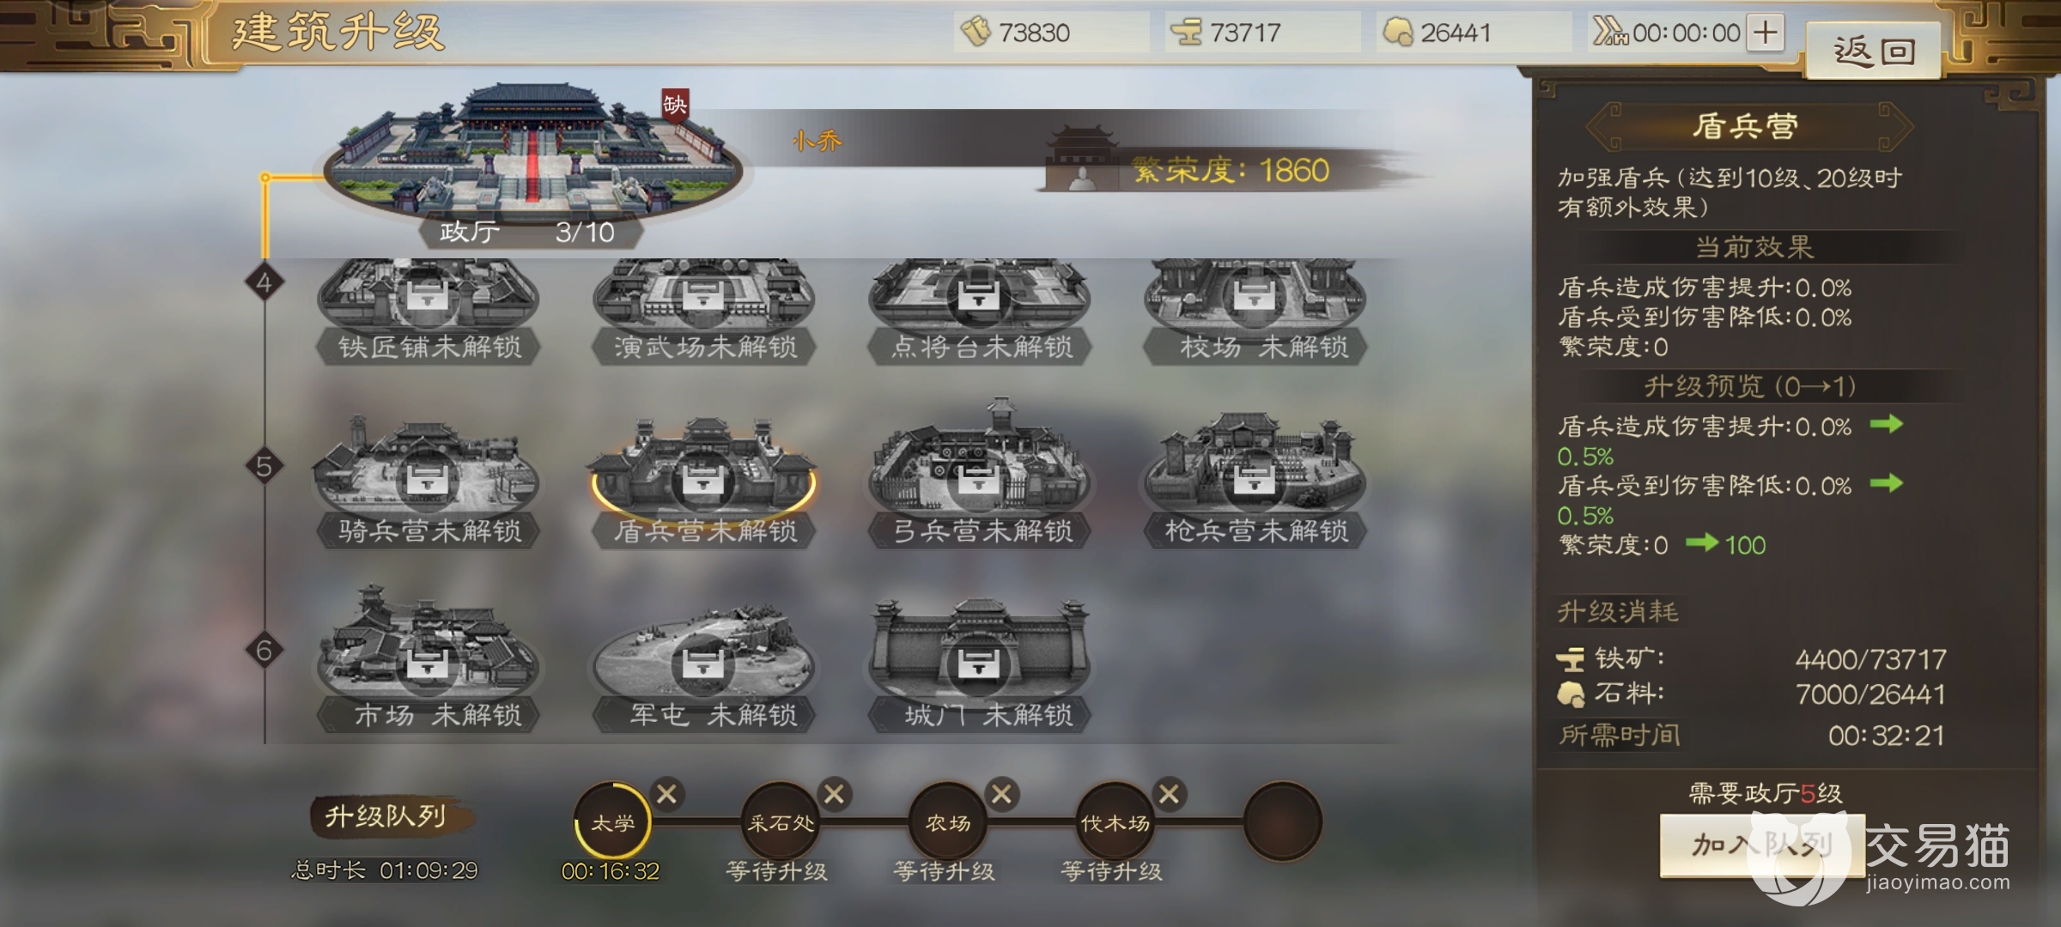
Task: Click 加入队列 to queue the upgrade
Action: point(1762,845)
